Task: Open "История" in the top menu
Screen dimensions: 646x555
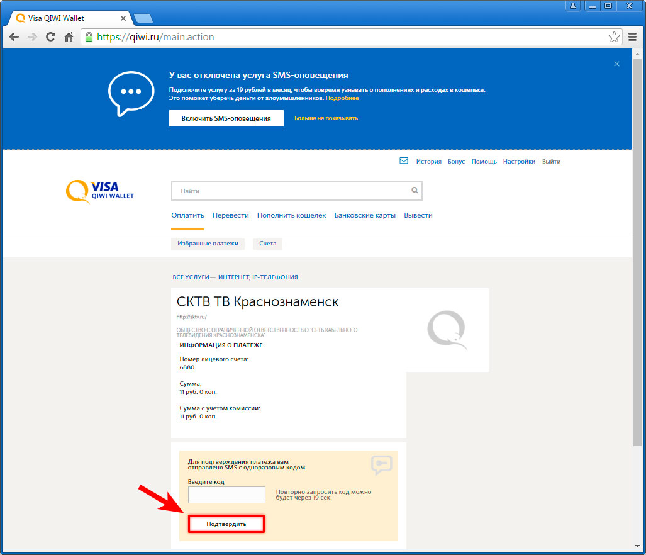Action: tap(428, 162)
